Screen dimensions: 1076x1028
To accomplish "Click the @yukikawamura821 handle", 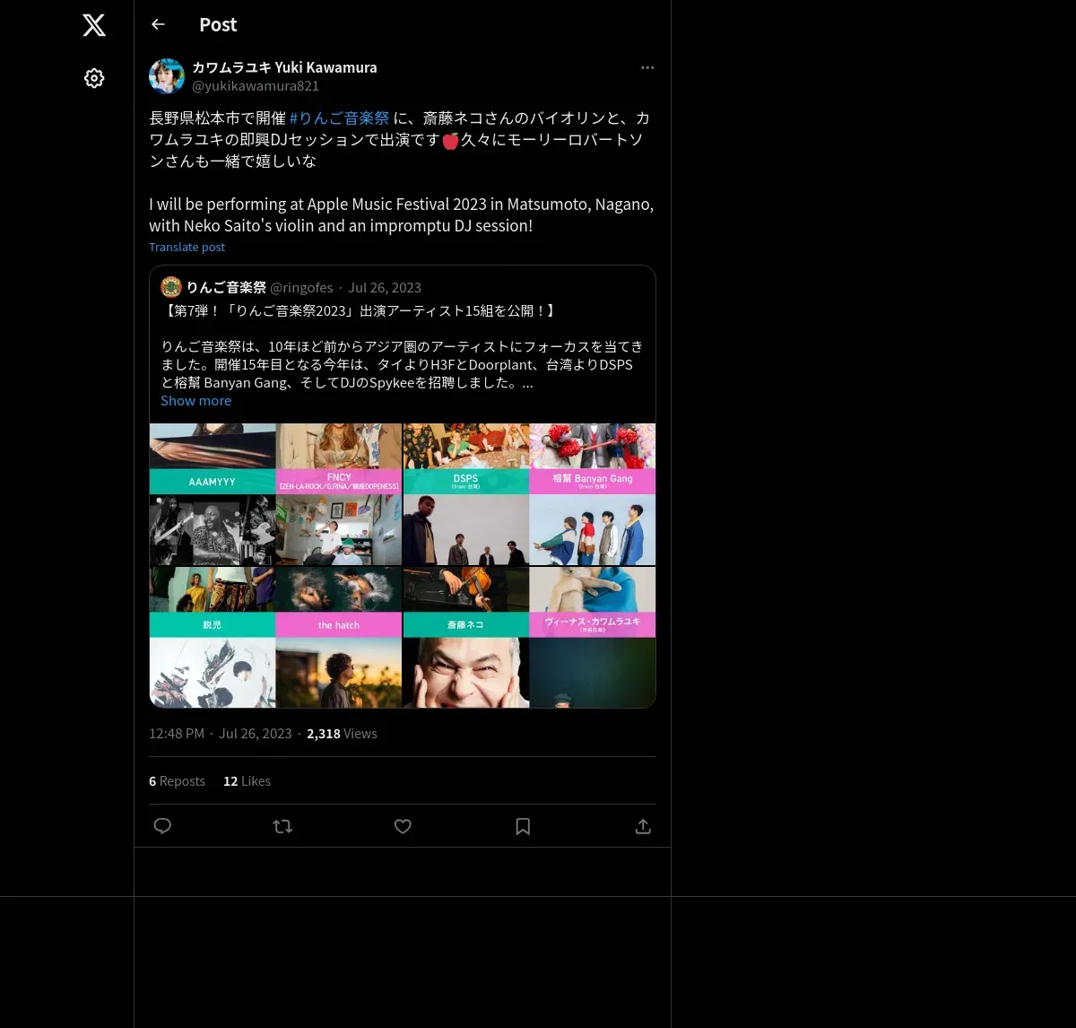I will tap(256, 86).
